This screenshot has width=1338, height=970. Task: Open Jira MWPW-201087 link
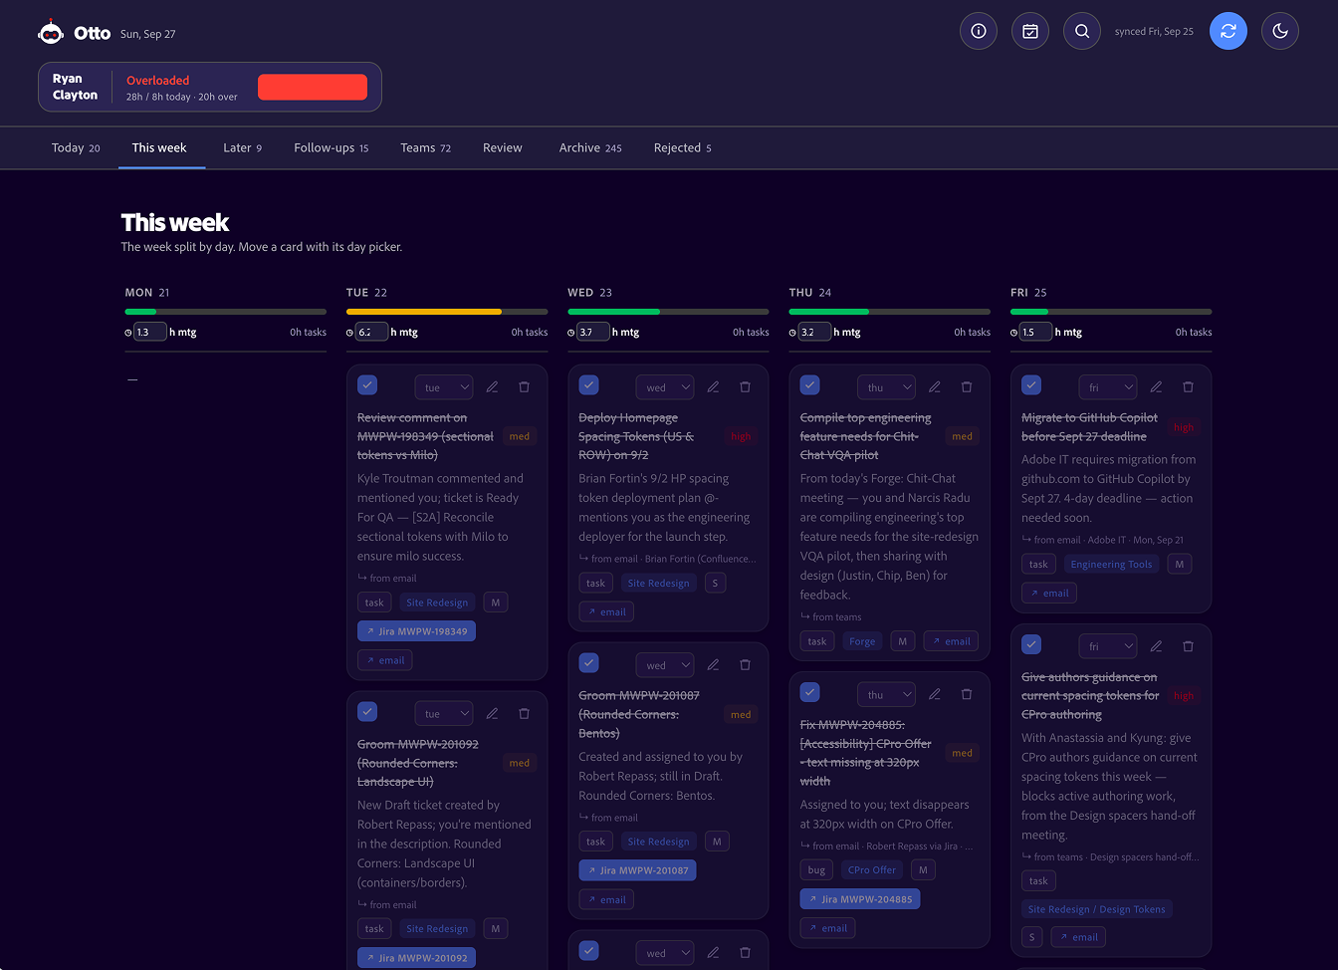coord(637,870)
